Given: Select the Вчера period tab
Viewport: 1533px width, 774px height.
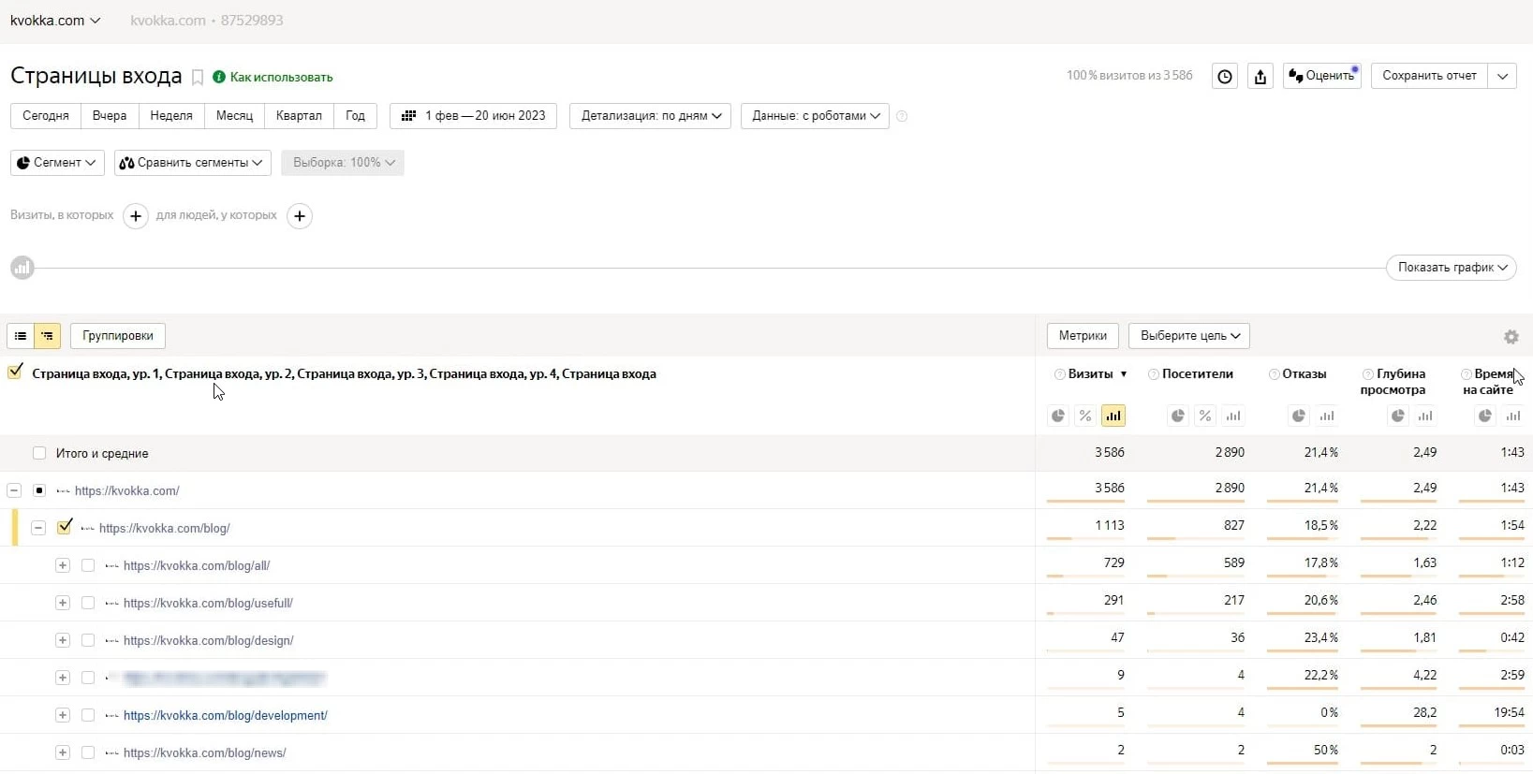Looking at the screenshot, I should pos(110,116).
